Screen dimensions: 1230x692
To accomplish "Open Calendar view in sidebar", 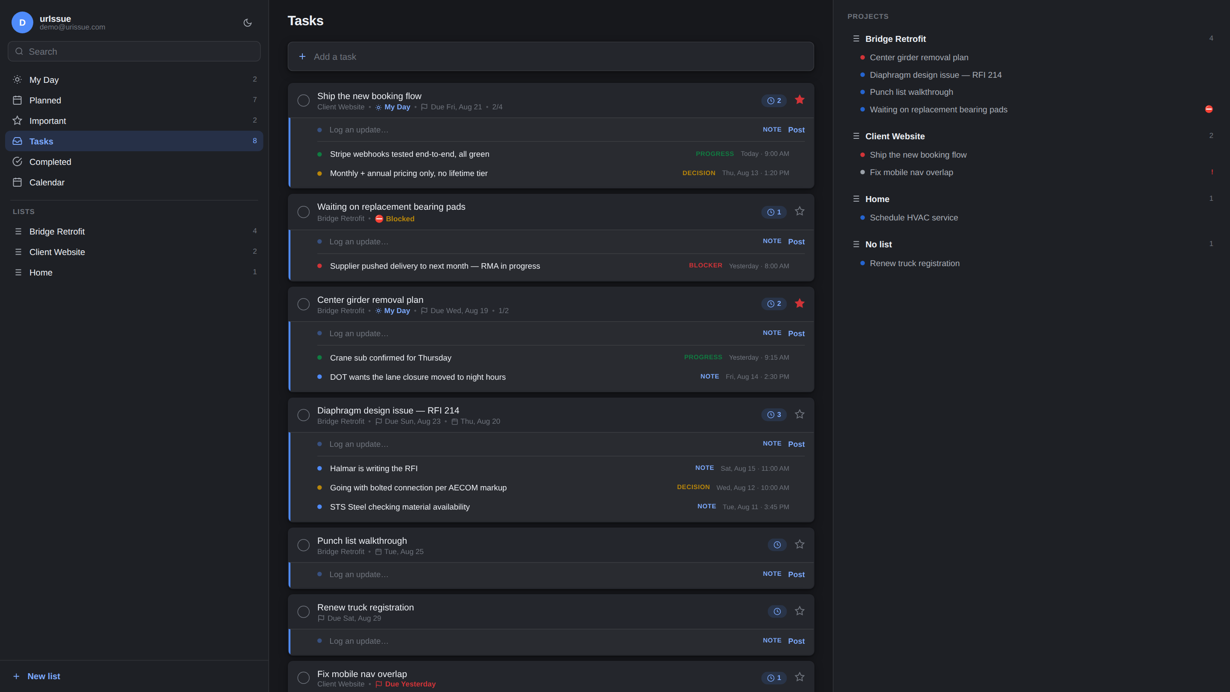I will tap(134, 182).
